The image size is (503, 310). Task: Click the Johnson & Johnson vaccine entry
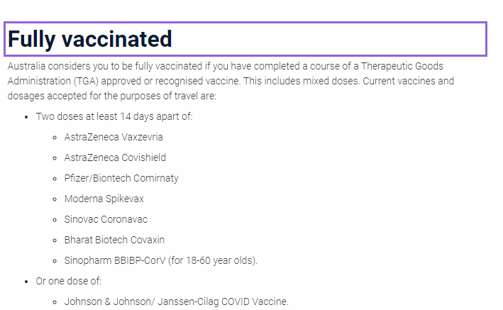coord(177,301)
